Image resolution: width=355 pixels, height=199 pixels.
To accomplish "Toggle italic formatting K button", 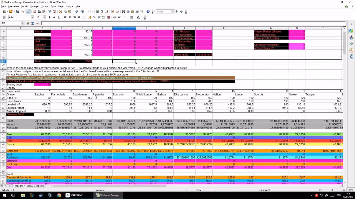I will pyautogui.click(x=54, y=17).
